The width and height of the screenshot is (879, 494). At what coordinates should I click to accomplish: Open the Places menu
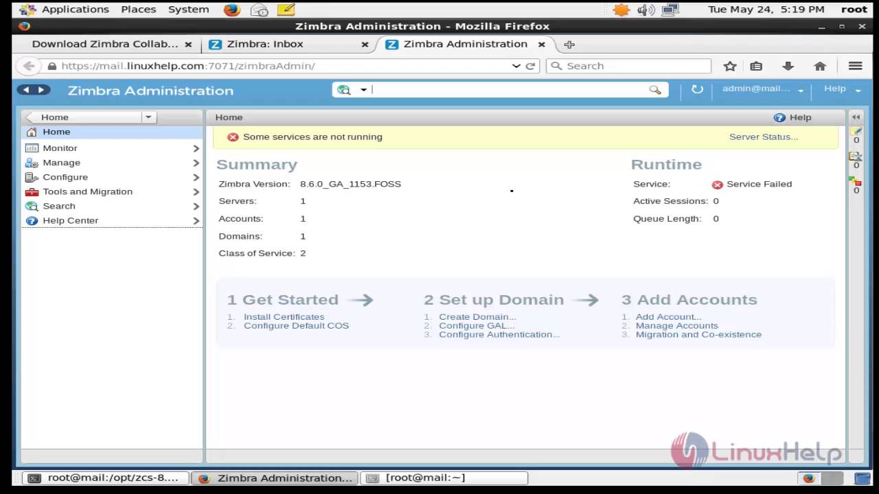coord(139,10)
